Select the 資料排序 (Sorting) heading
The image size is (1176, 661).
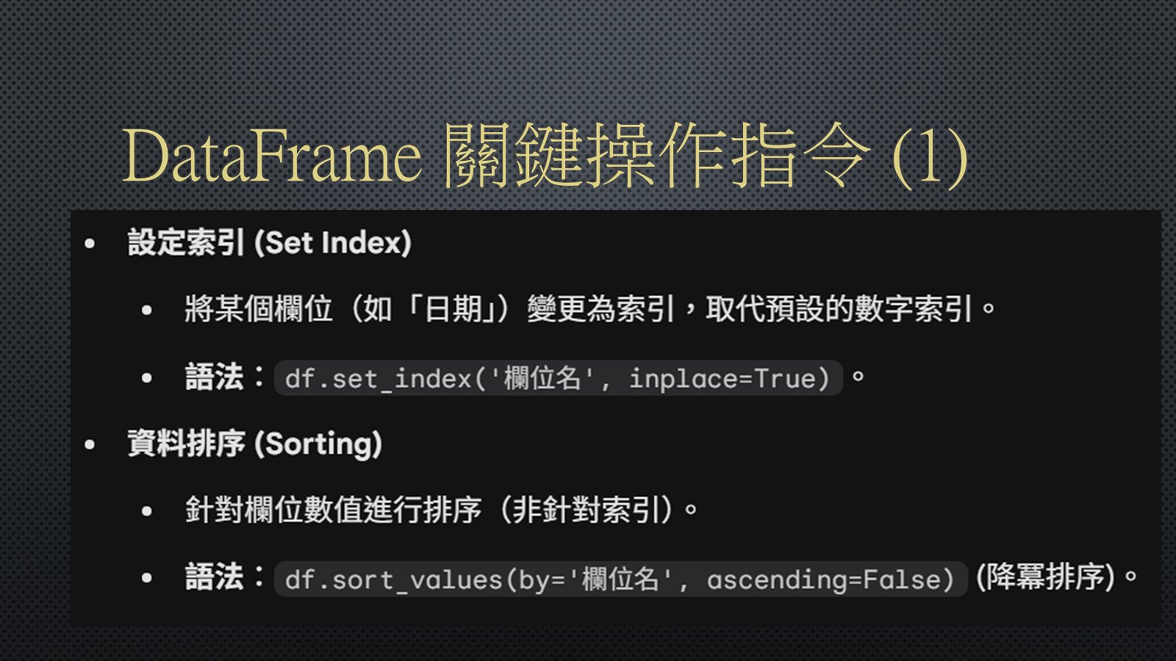pos(254,444)
